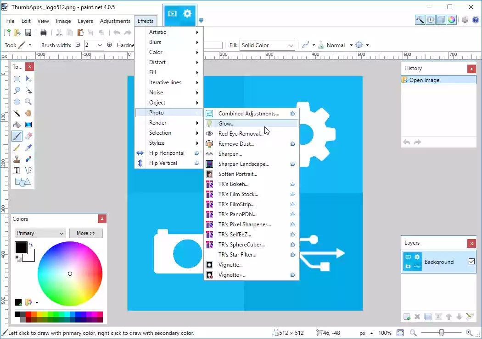Toggle the Colors window button
Image resolution: width=482 pixels, height=339 pixels.
point(452,20)
